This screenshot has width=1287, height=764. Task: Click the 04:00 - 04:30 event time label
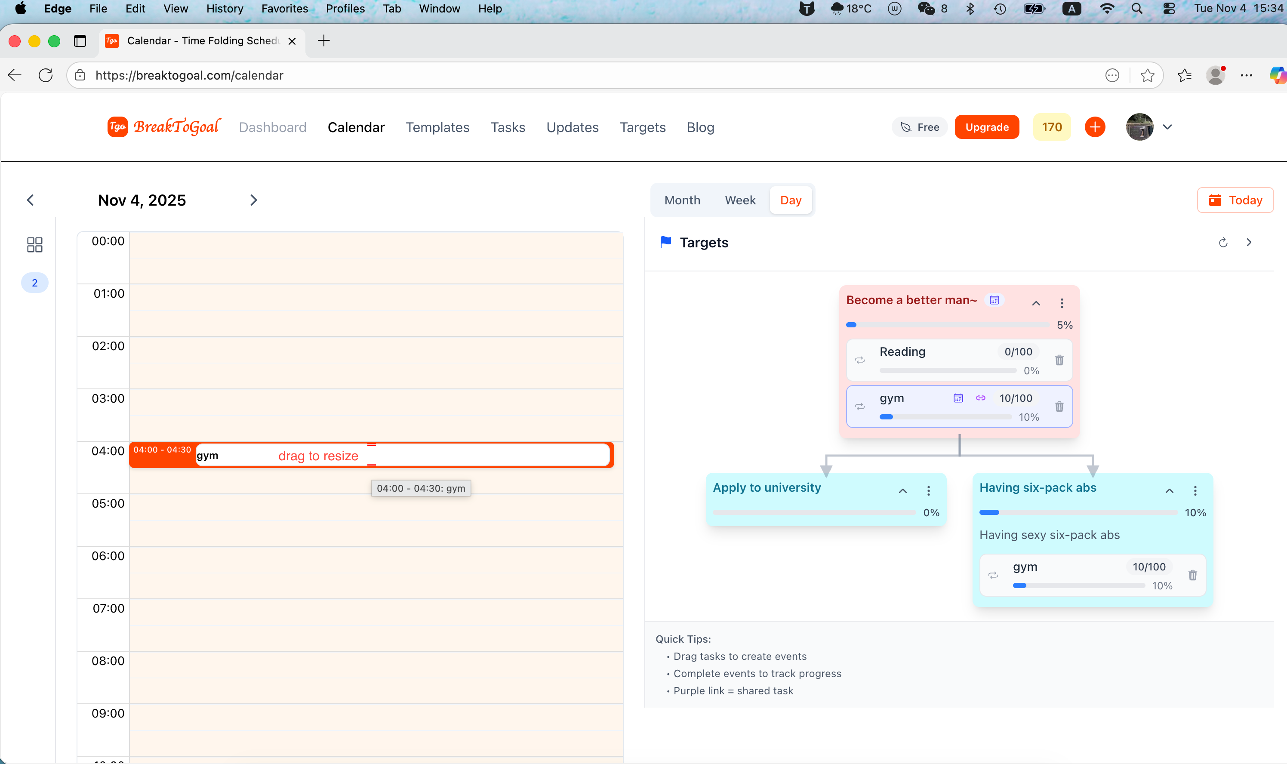click(162, 450)
